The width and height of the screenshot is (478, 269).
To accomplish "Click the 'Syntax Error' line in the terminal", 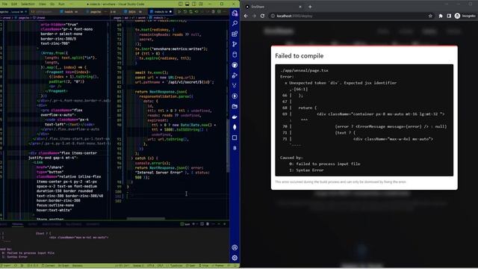I will [x=14, y=257].
